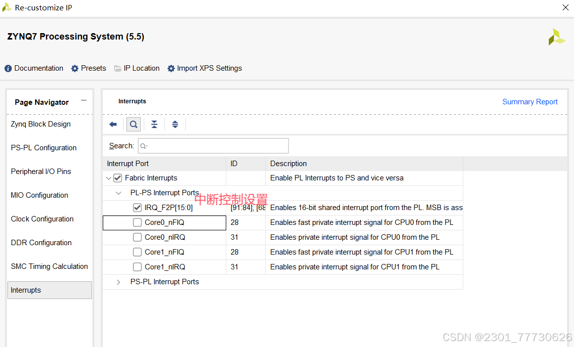Open Zynq Block Design page
Screen dimensions: 574x347
pyautogui.click(x=41, y=124)
